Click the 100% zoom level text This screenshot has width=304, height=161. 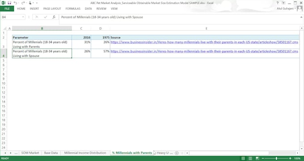pyautogui.click(x=297, y=158)
